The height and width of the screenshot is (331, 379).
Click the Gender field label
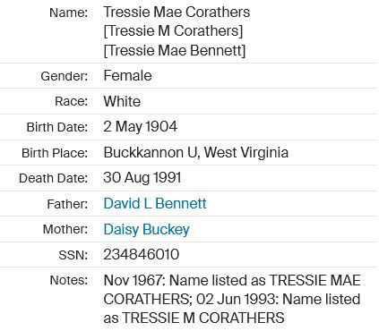click(65, 76)
